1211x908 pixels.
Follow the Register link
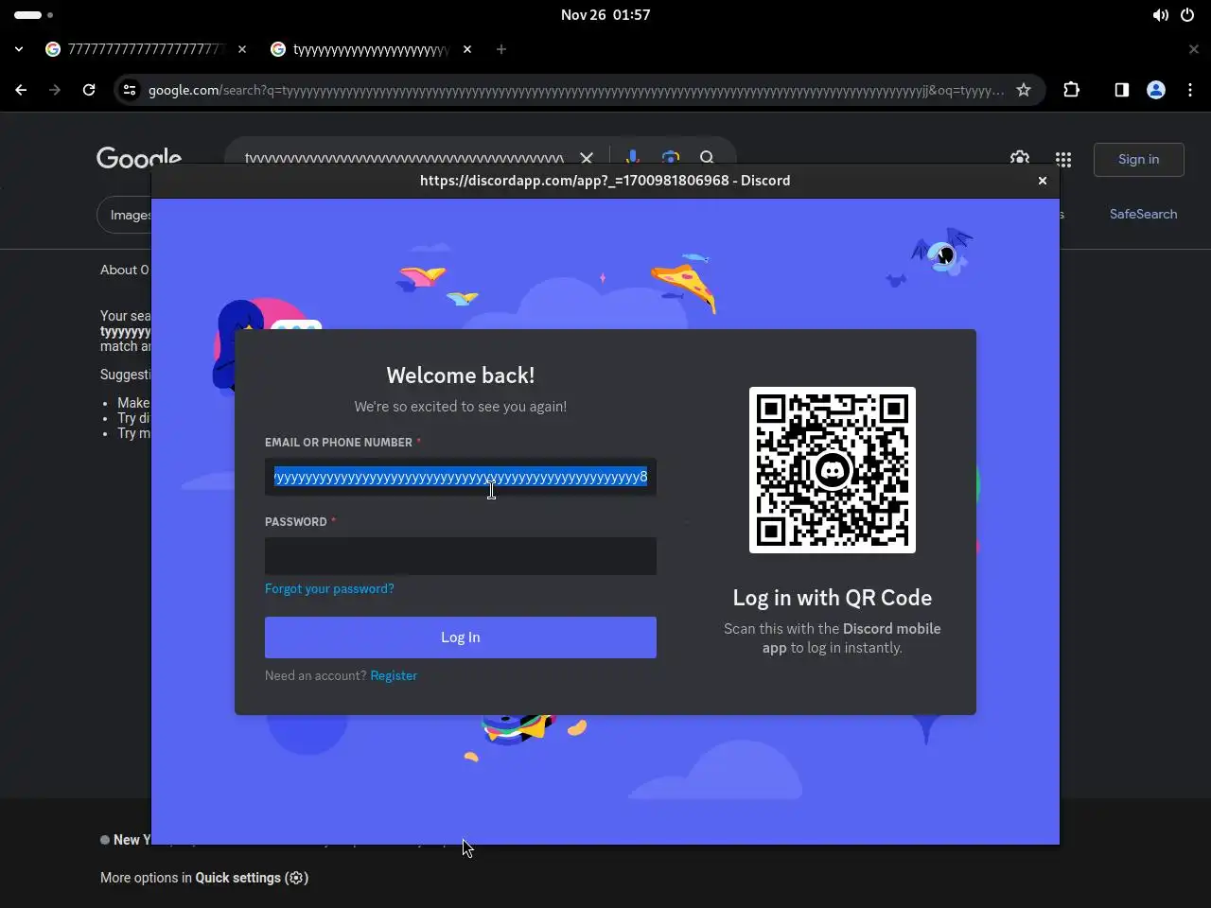click(x=394, y=675)
